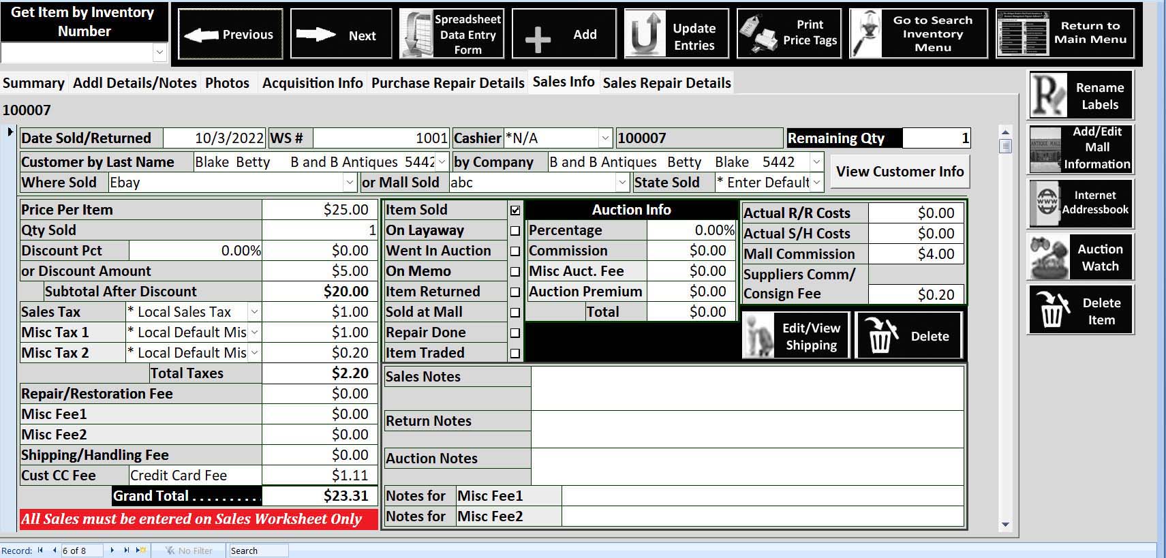Click the Mall Commission $4.00 field

(916, 254)
